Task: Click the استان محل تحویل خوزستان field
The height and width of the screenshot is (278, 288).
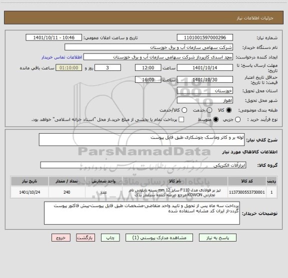Action: (x=205, y=91)
